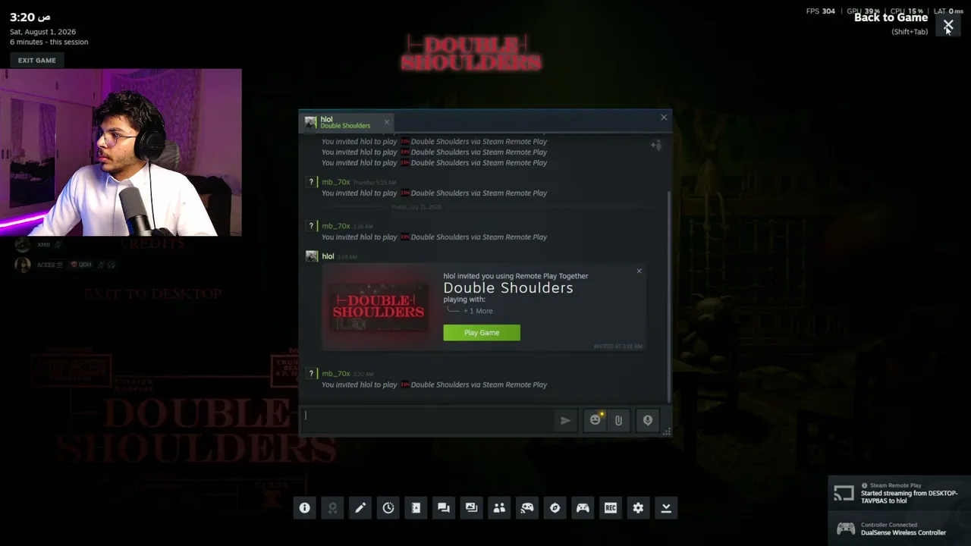Click hlol's avatar in the chat tab
The height and width of the screenshot is (546, 971).
coord(310,122)
